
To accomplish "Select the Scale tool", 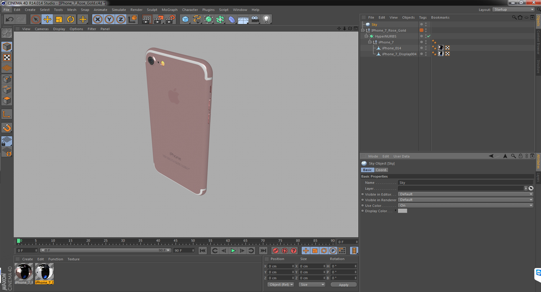I will point(59,19).
